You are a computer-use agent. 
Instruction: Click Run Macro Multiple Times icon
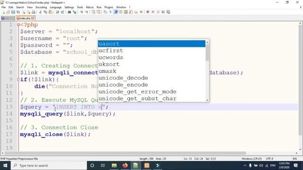pyautogui.click(x=163, y=12)
